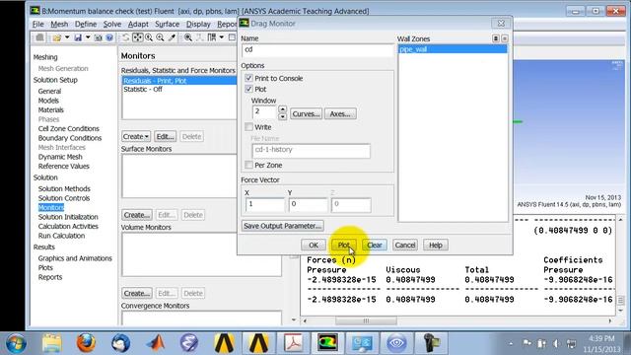Open the window layout dropdown arrow
Image resolution: width=631 pixels, height=355 pixels.
pos(221,37)
